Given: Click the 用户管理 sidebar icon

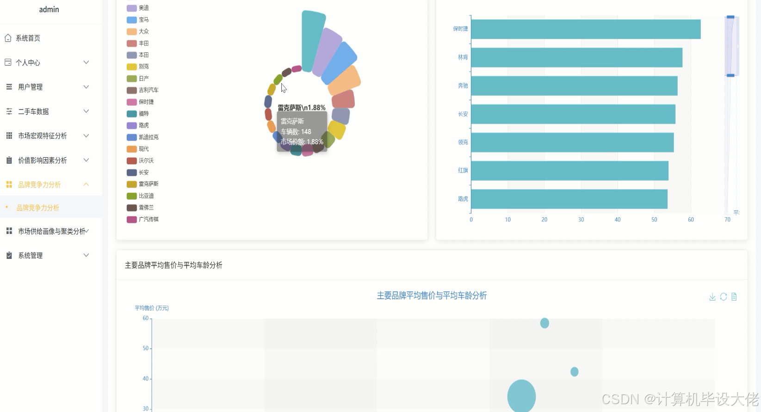Looking at the screenshot, I should click(9, 87).
